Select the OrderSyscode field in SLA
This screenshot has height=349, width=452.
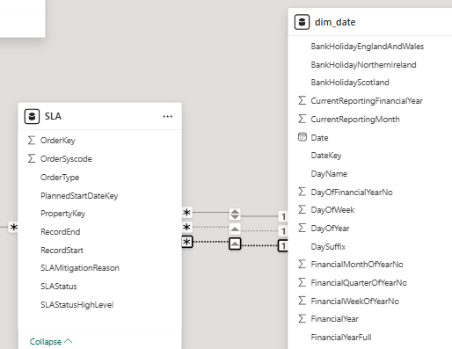(x=66, y=159)
